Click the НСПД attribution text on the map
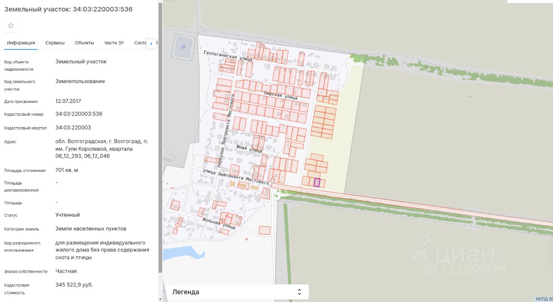 point(543,299)
